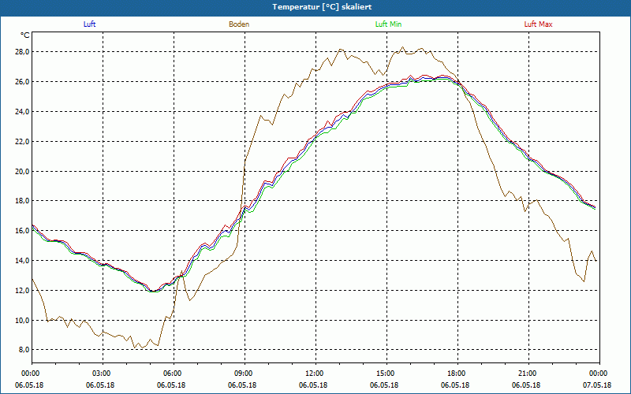
Task: Click the 10,0 y-axis label
Action: pos(22,321)
